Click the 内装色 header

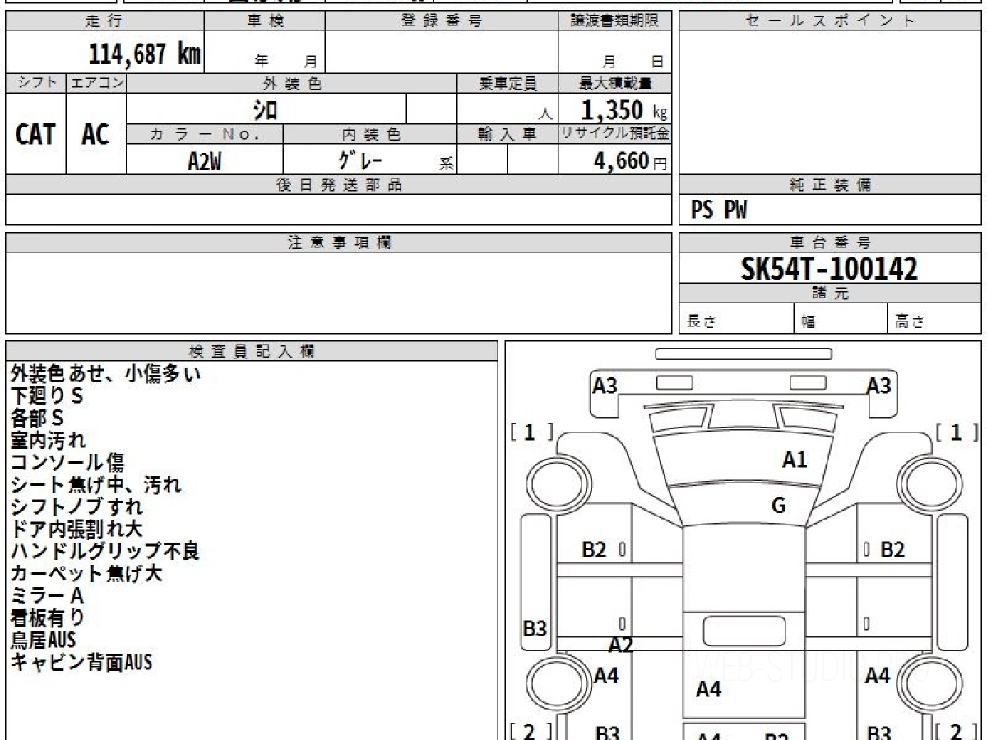click(370, 134)
